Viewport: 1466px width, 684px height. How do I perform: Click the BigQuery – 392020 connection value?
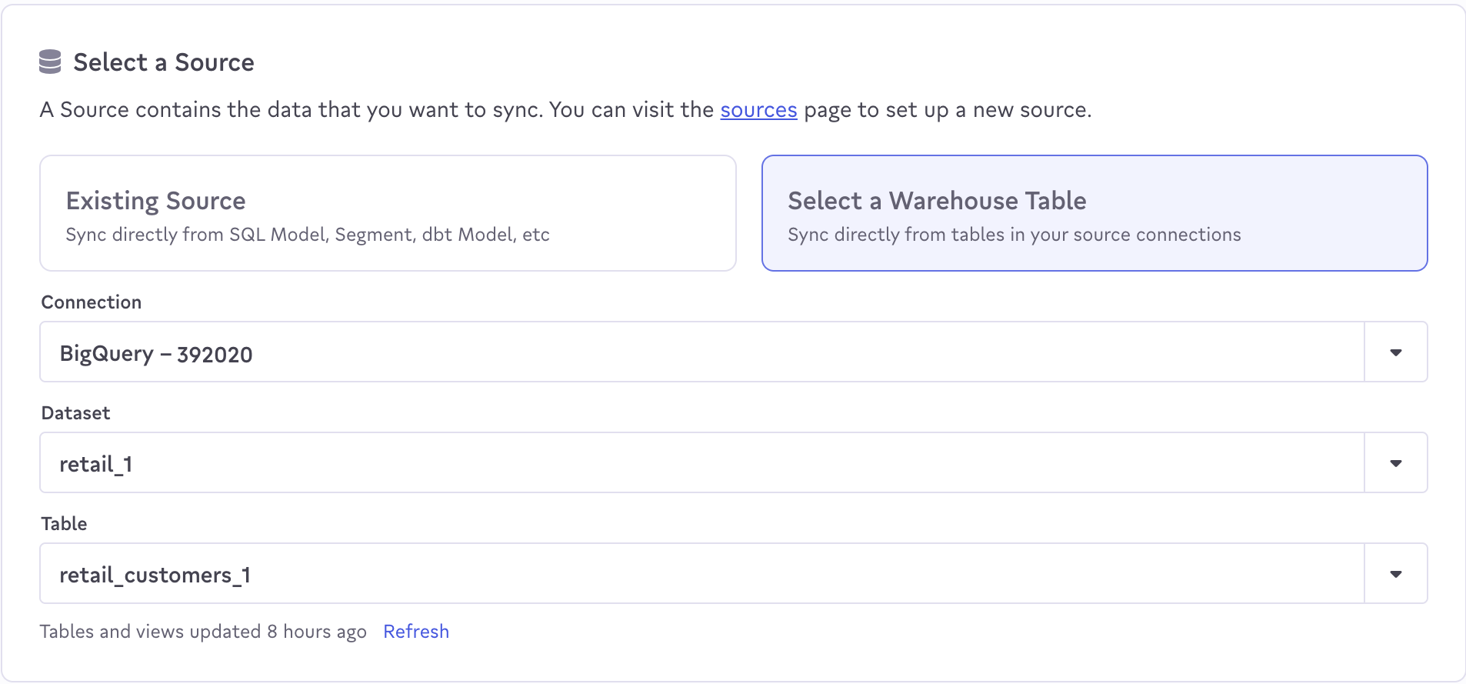coord(156,354)
